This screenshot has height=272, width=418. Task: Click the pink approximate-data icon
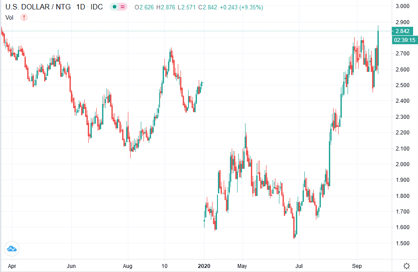tap(123, 7)
